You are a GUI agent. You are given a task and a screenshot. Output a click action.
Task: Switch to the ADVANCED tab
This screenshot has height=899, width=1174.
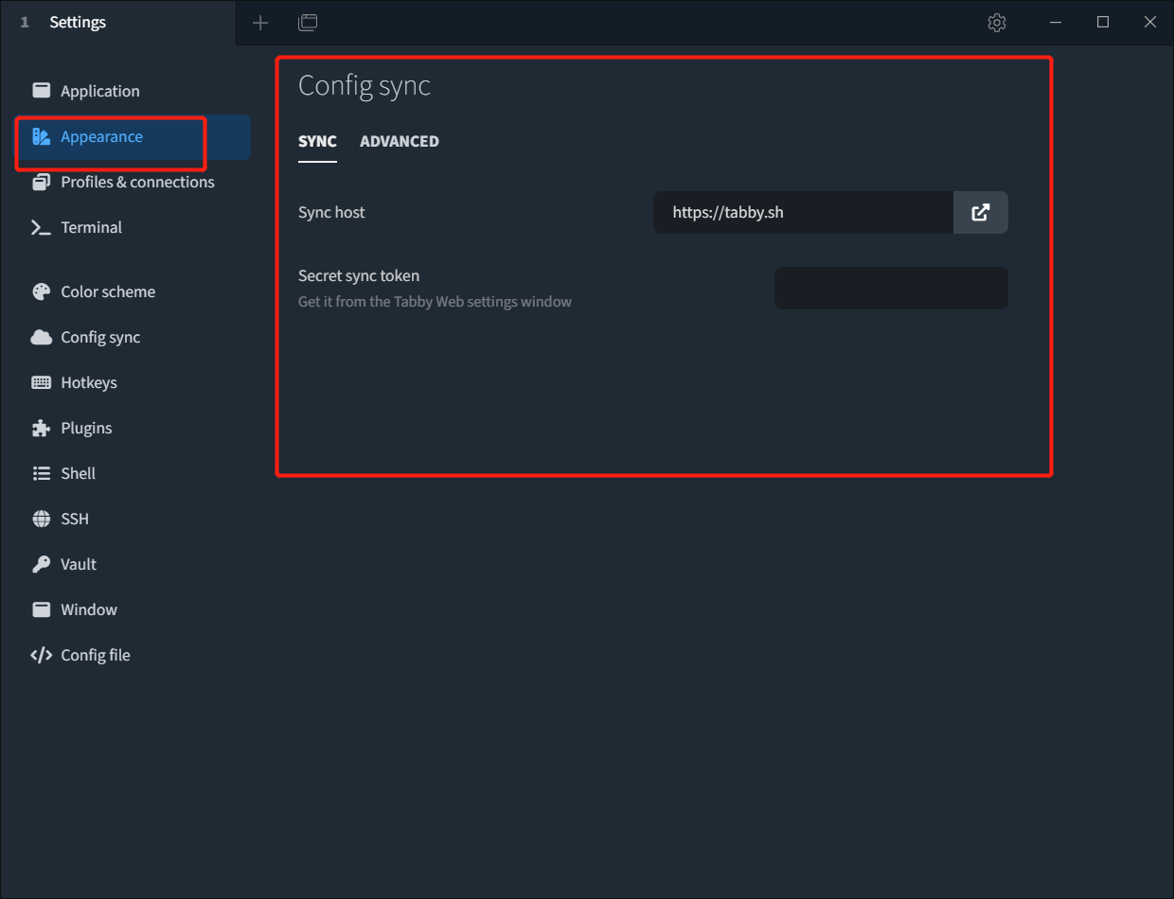400,141
